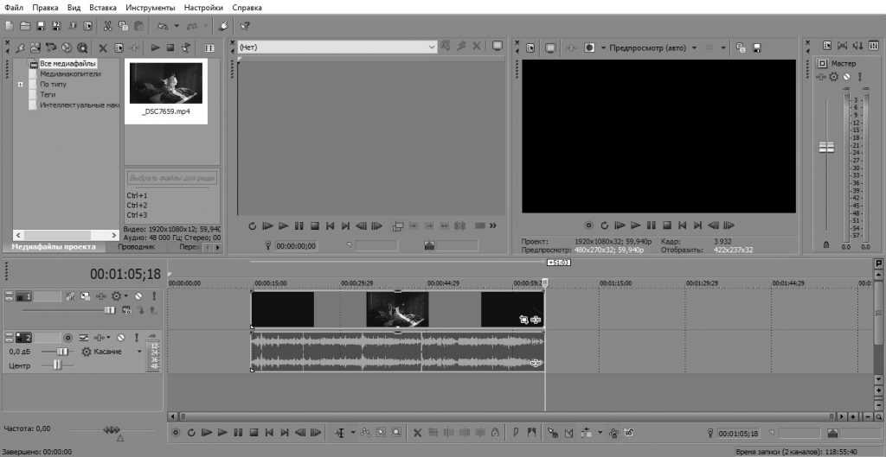Open editing tool dropdown arrow in timeline toolbar
The image size is (886, 457).
coord(353,433)
